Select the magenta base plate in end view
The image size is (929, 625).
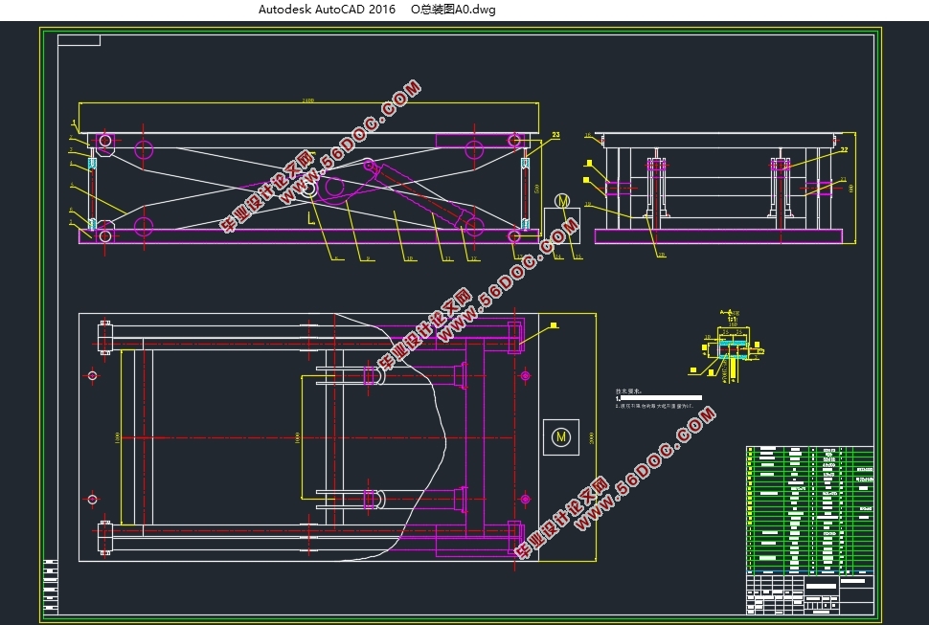(x=718, y=236)
